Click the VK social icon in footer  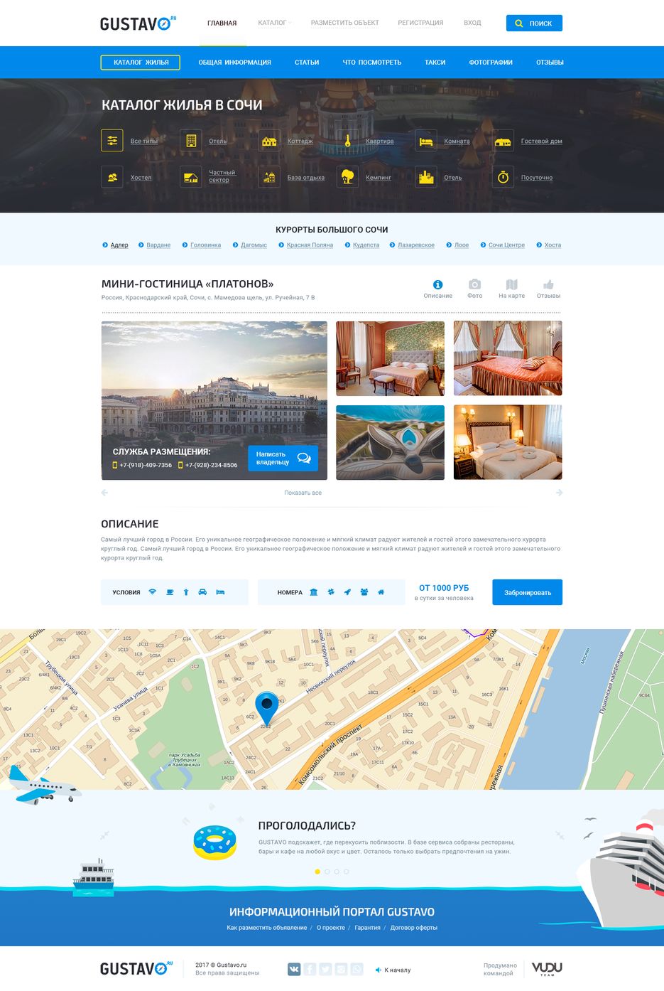click(x=293, y=969)
